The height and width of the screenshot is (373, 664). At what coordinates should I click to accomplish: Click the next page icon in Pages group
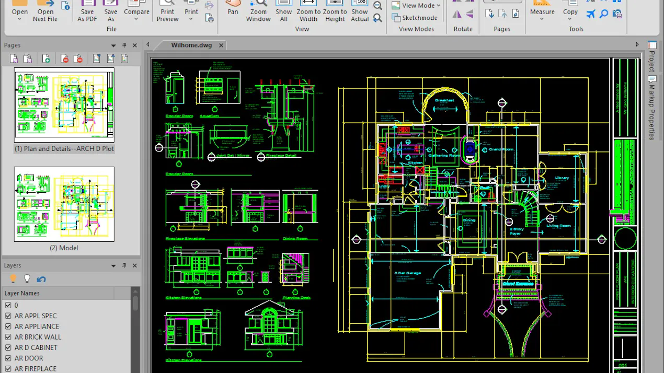[x=489, y=14]
